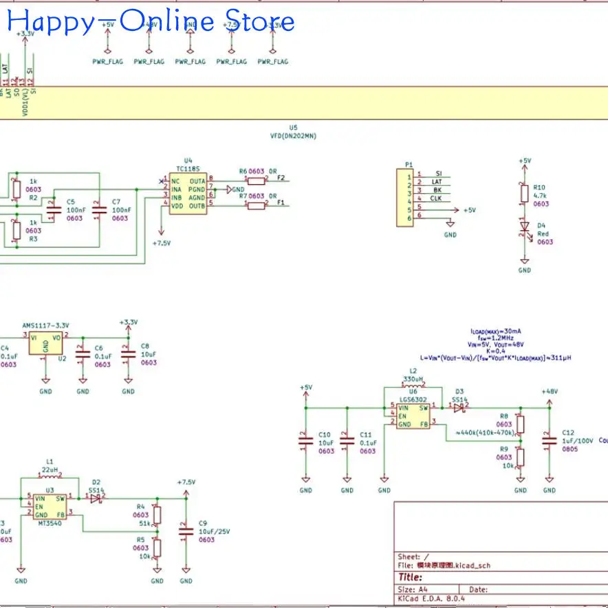Select the R10 4.7k resistor symbol
The width and height of the screenshot is (608, 608).
pos(525,193)
